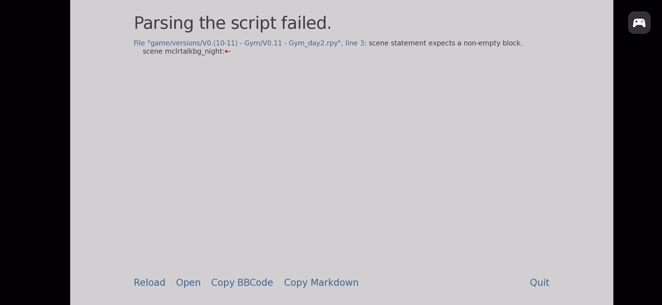The height and width of the screenshot is (305, 662).
Task: Click the "scene mclrtalkbg_night:" code line
Action: (x=184, y=51)
